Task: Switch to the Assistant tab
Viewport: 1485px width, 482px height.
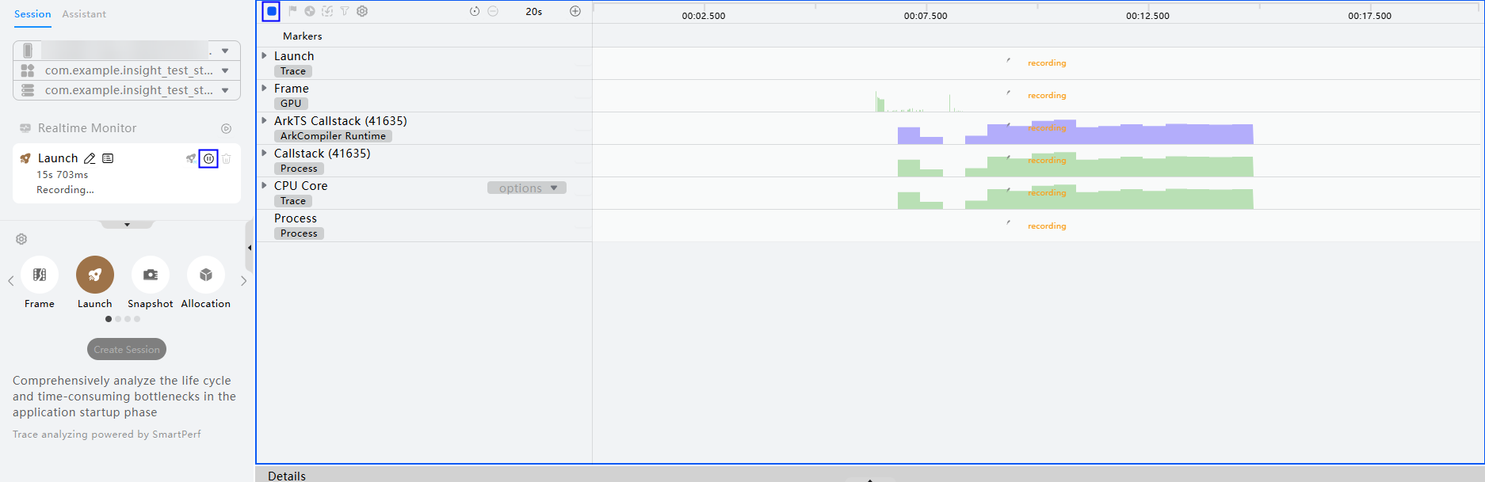Action: [84, 14]
